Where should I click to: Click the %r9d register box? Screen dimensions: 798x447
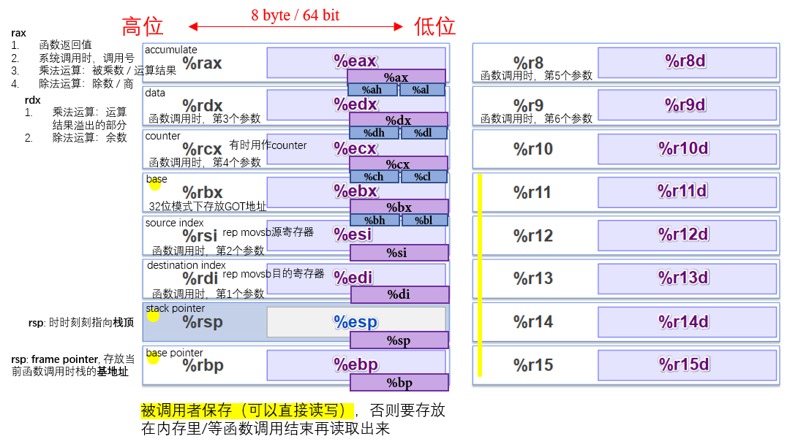(687, 105)
